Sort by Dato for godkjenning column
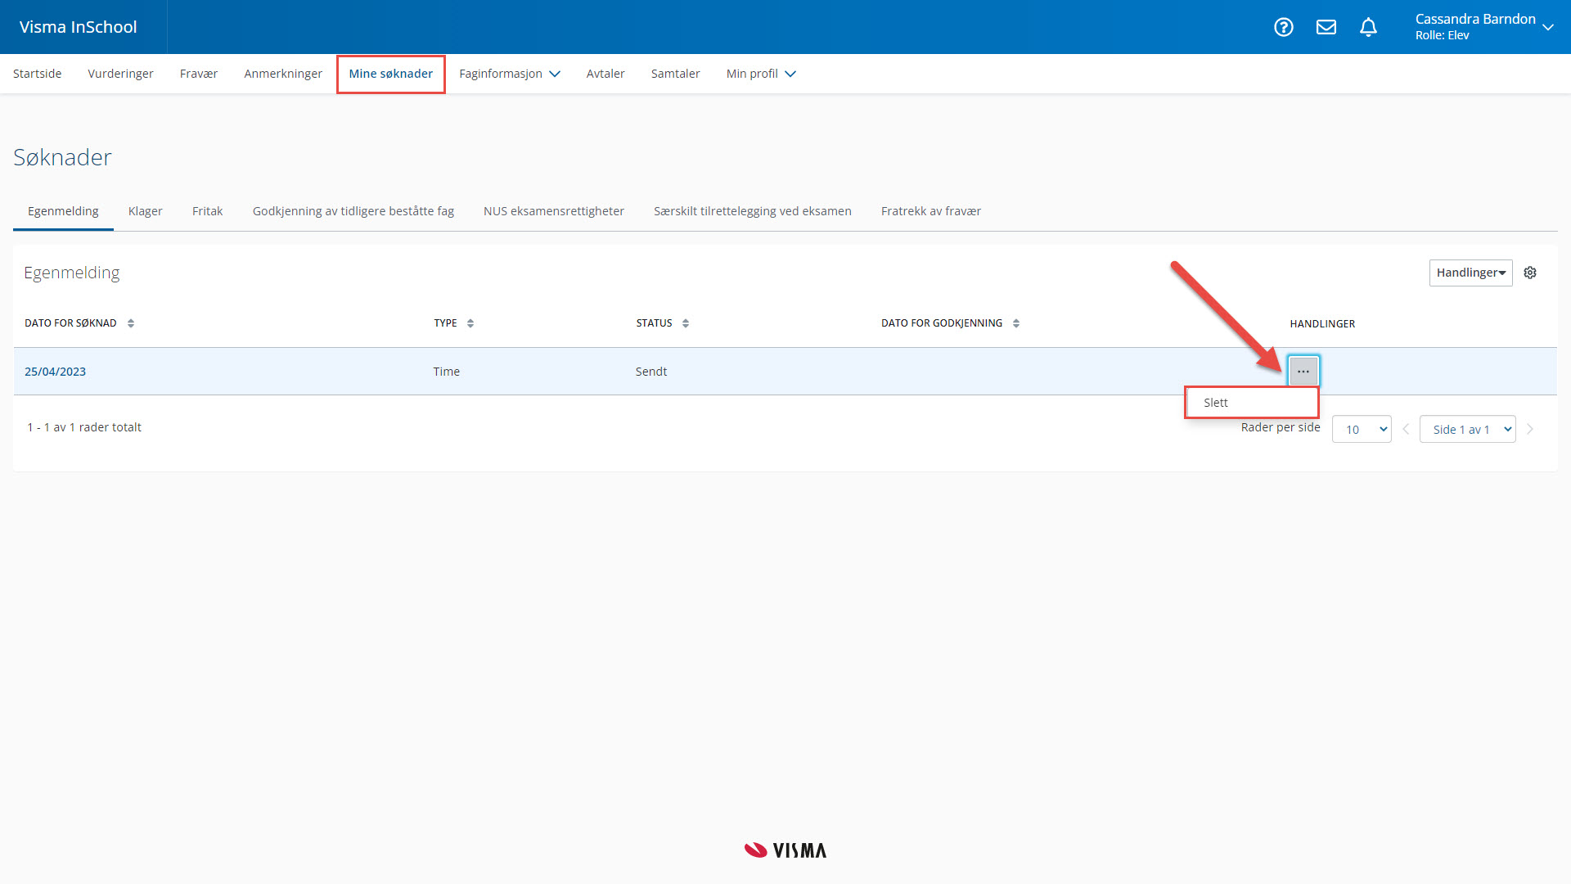This screenshot has height=884, width=1571. click(x=1016, y=323)
